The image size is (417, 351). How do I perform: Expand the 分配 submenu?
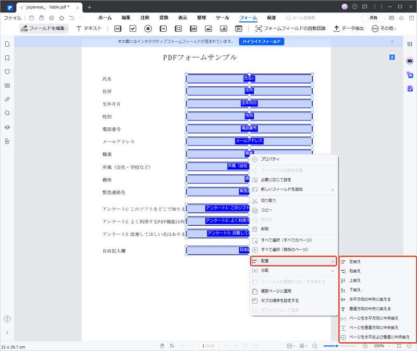[293, 271]
